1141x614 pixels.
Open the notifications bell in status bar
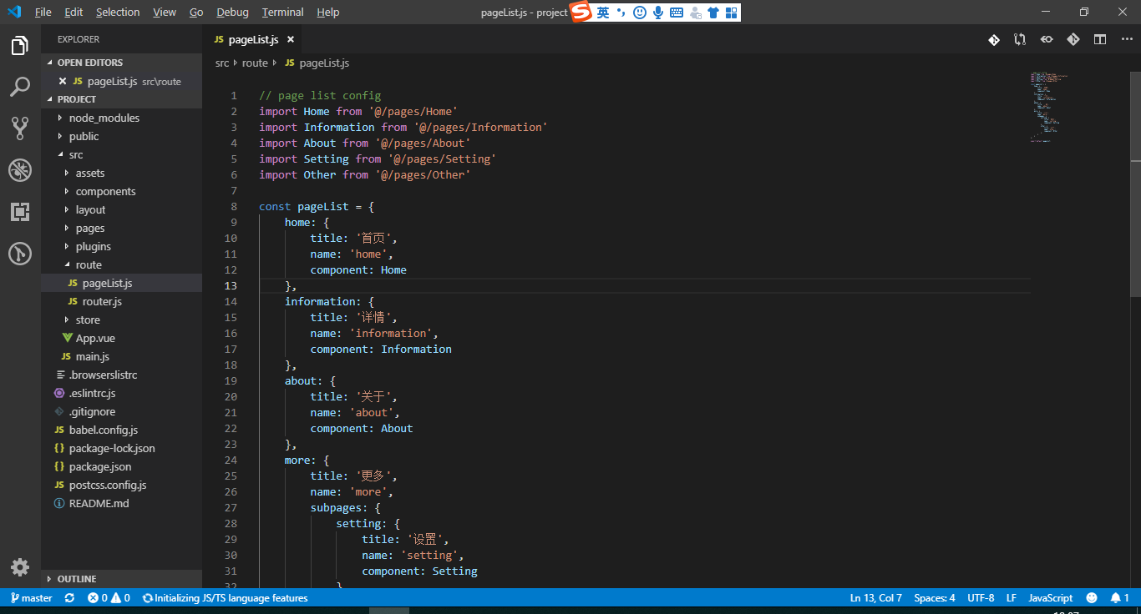pyautogui.click(x=1119, y=598)
